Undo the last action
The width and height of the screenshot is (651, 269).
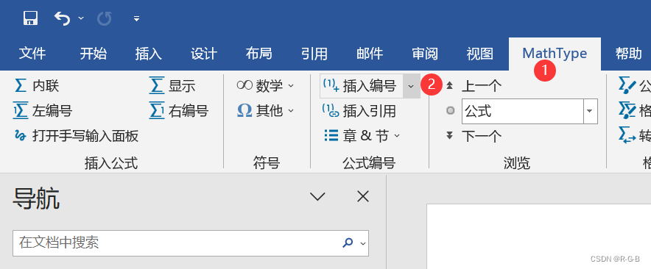click(62, 18)
